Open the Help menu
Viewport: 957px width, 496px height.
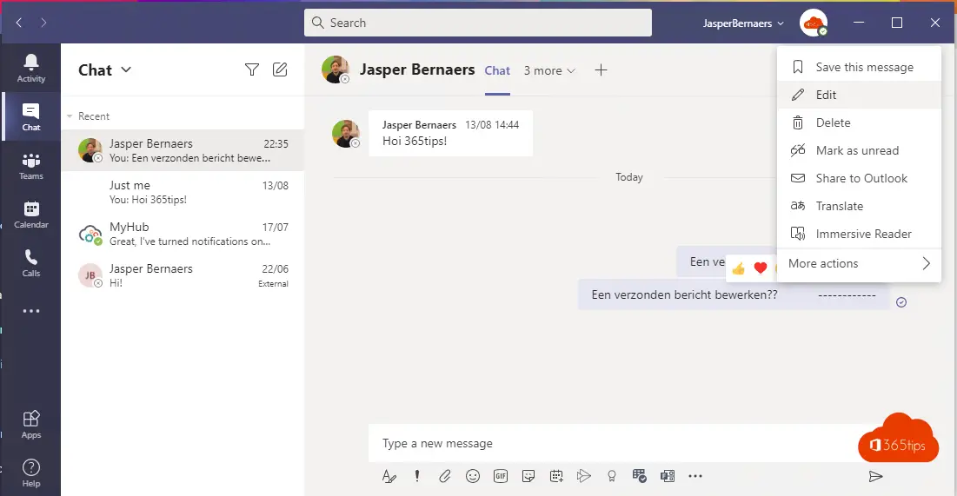(31, 473)
